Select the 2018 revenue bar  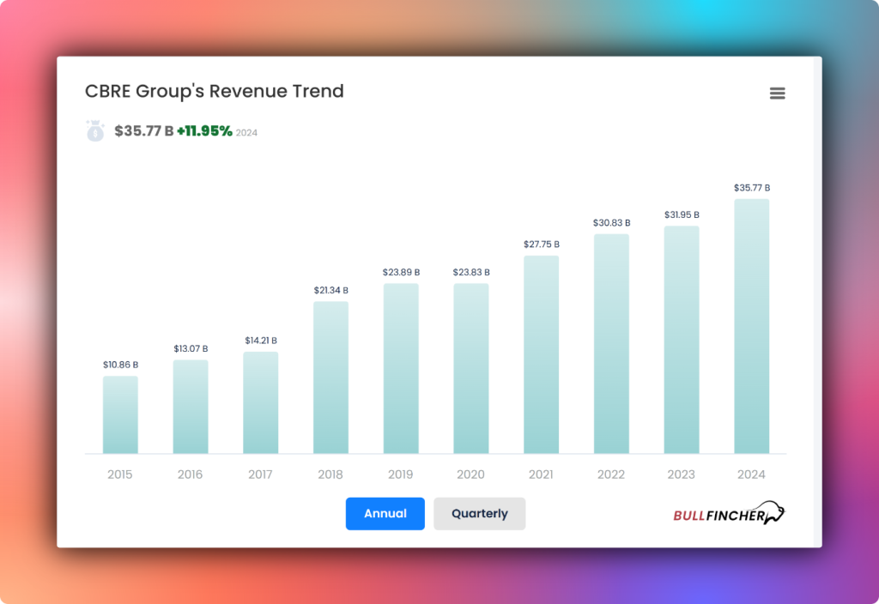pyautogui.click(x=330, y=377)
